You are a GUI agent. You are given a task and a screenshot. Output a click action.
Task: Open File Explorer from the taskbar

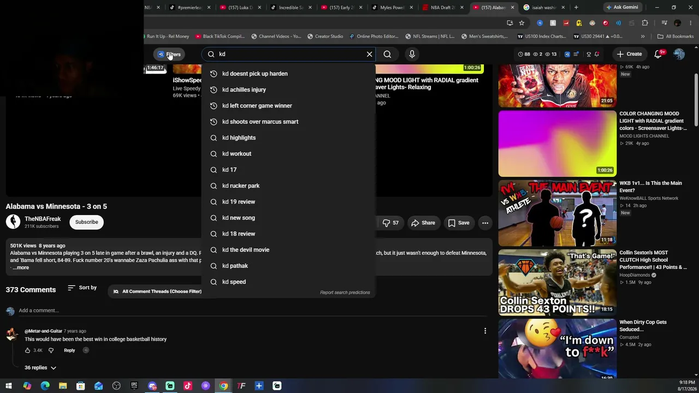tap(63, 386)
